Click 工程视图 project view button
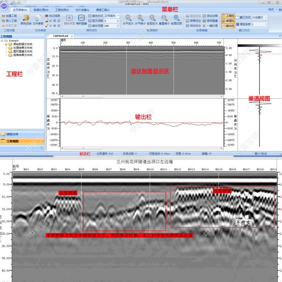The width and height of the screenshot is (282, 282). click(22, 141)
